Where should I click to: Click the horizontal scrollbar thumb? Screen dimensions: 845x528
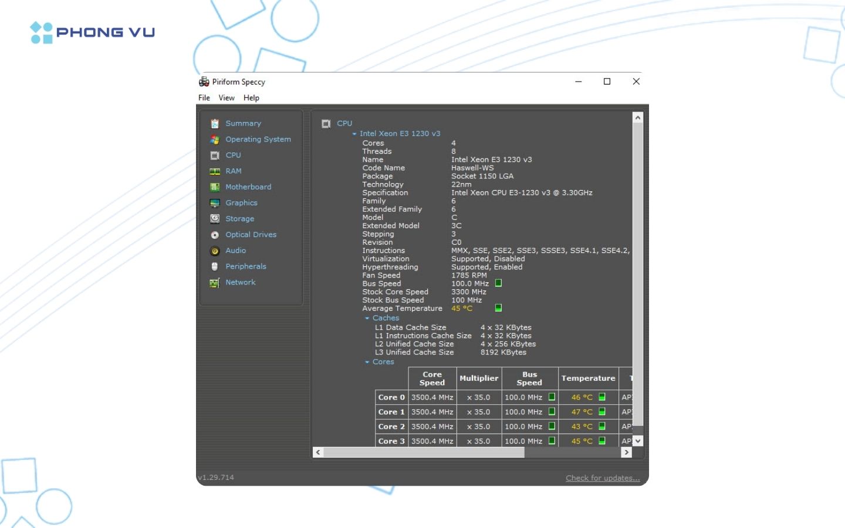tap(424, 452)
